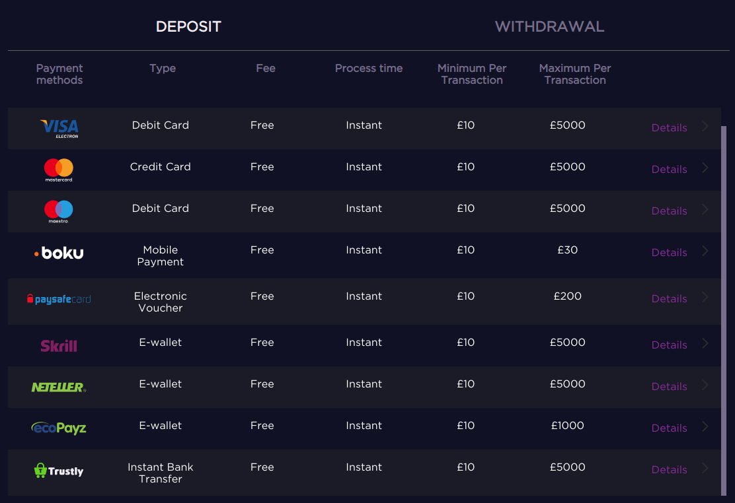The width and height of the screenshot is (735, 503).
Task: Click the payment table vertical scrollbar
Action: pyautogui.click(x=723, y=310)
